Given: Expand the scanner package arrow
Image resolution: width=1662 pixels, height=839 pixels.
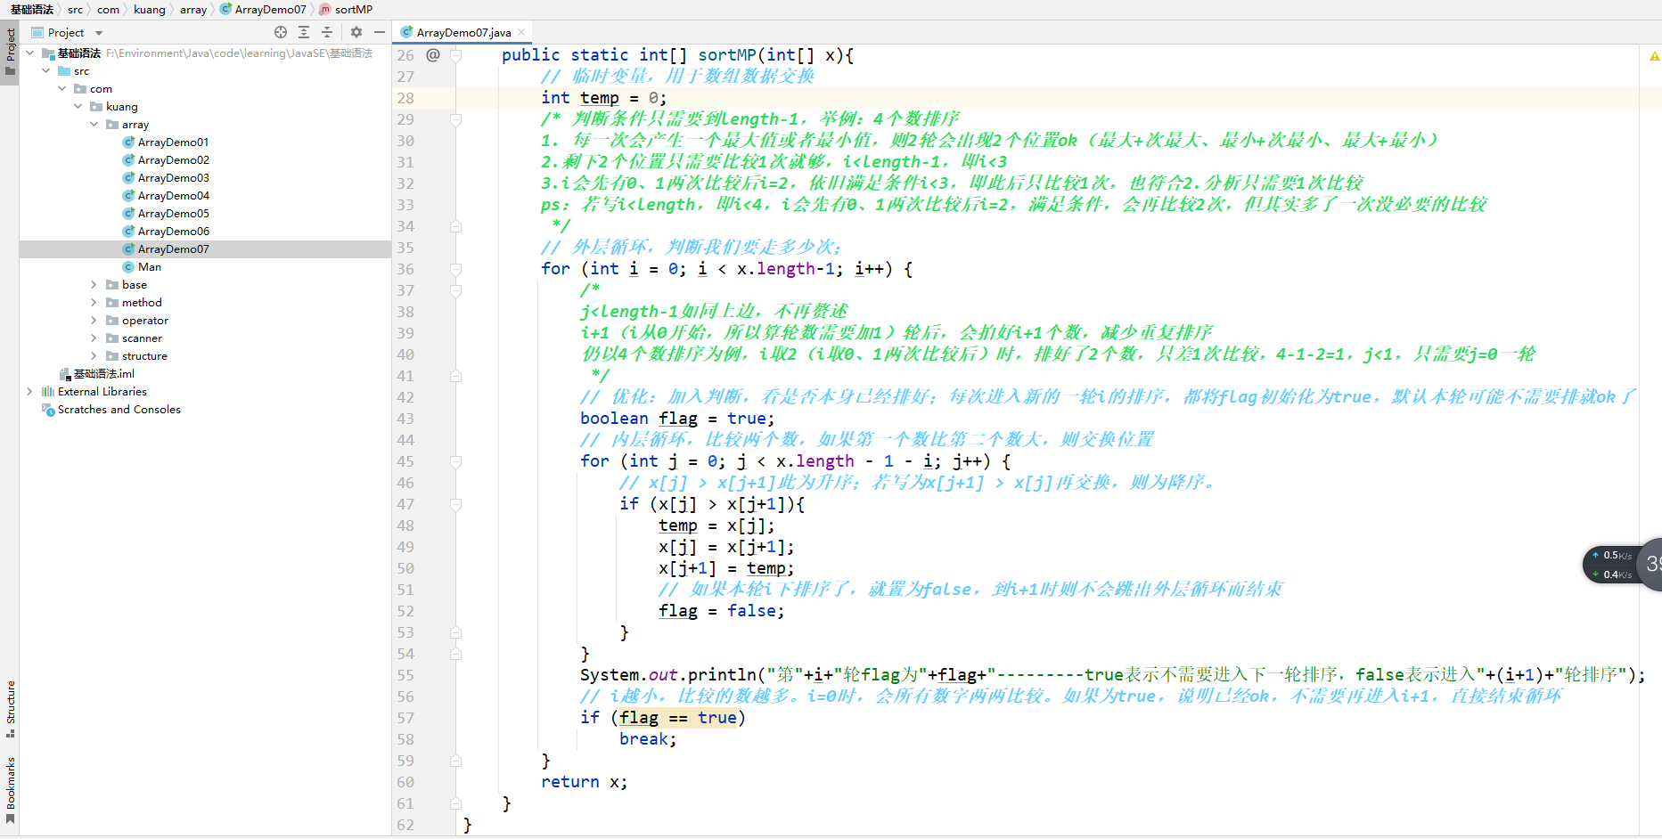Looking at the screenshot, I should coord(94,338).
